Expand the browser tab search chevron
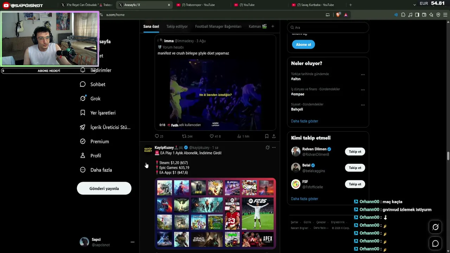This screenshot has height=253, width=450. [x=414, y=5]
